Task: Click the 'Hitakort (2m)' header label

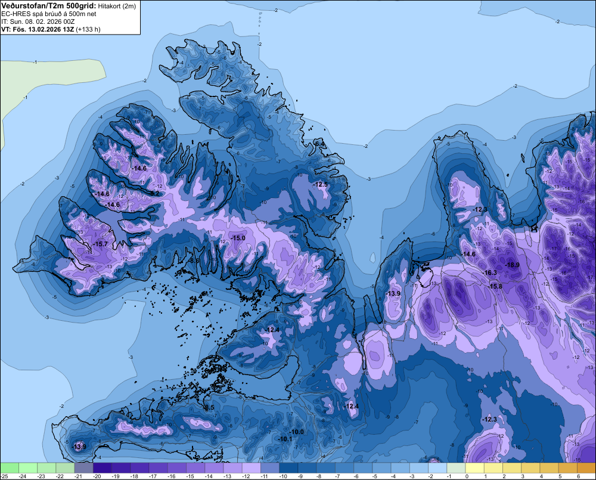Action: tap(117, 6)
